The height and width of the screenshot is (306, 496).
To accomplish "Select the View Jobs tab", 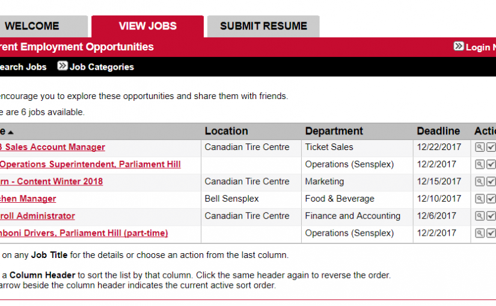I will [x=147, y=26].
